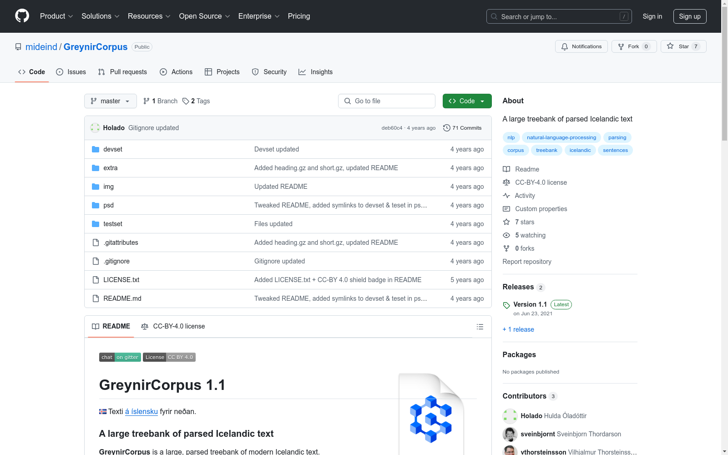Star the GreynirCorpus repository
Image resolution: width=728 pixels, height=455 pixels.
[x=683, y=46]
